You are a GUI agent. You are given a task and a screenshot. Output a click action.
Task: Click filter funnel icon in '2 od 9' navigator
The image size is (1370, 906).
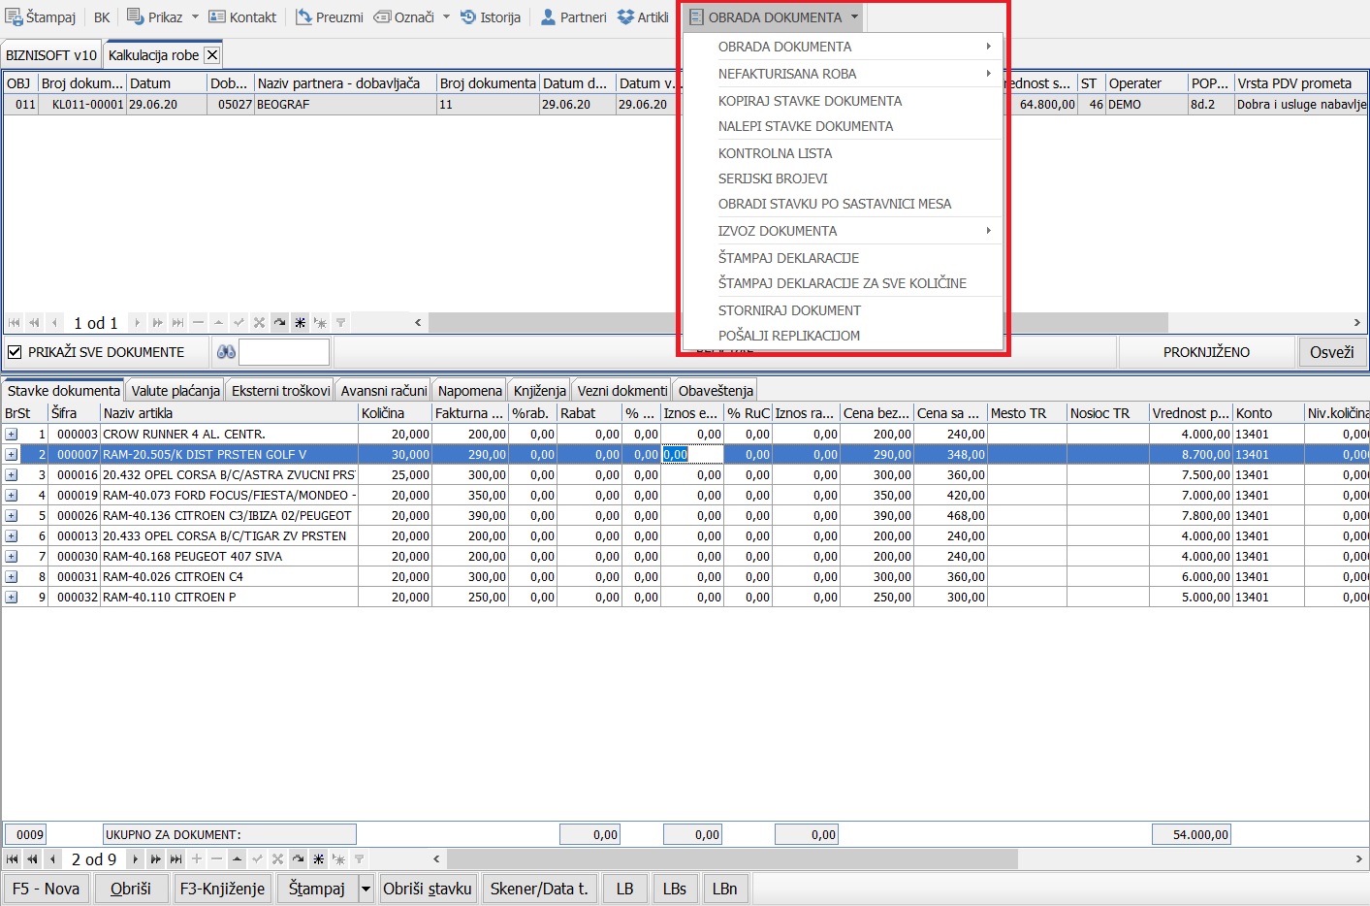(x=359, y=859)
